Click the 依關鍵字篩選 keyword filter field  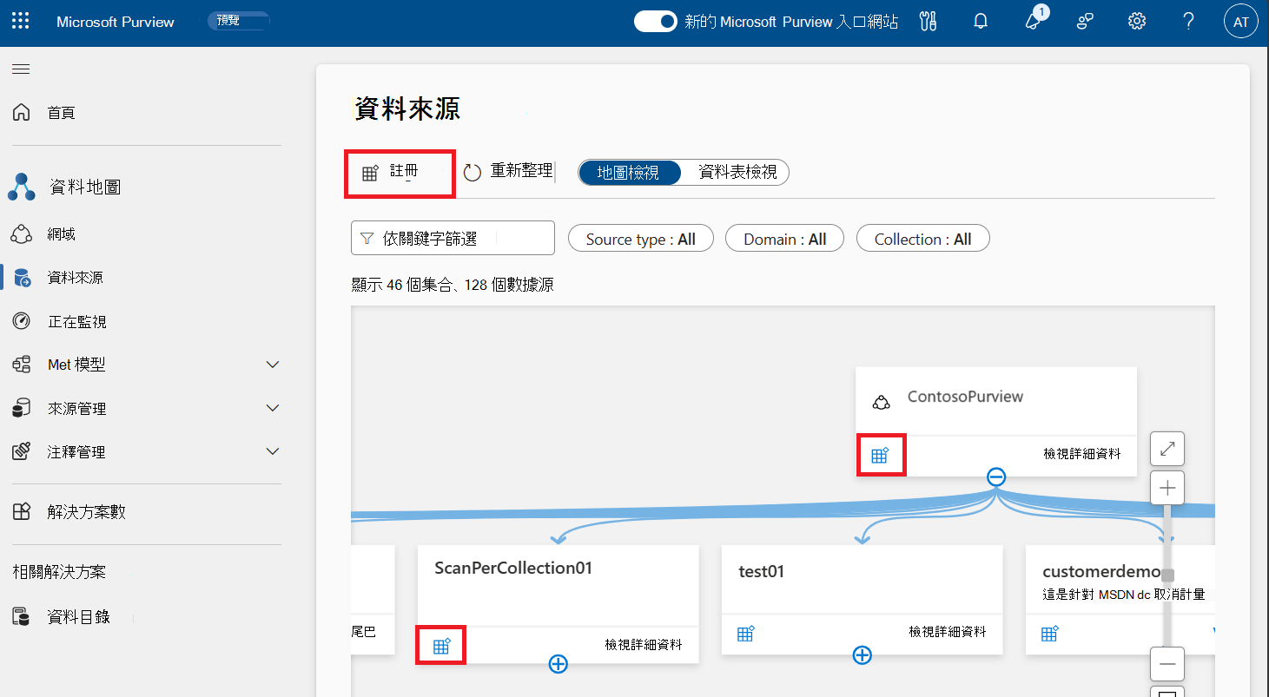click(453, 238)
